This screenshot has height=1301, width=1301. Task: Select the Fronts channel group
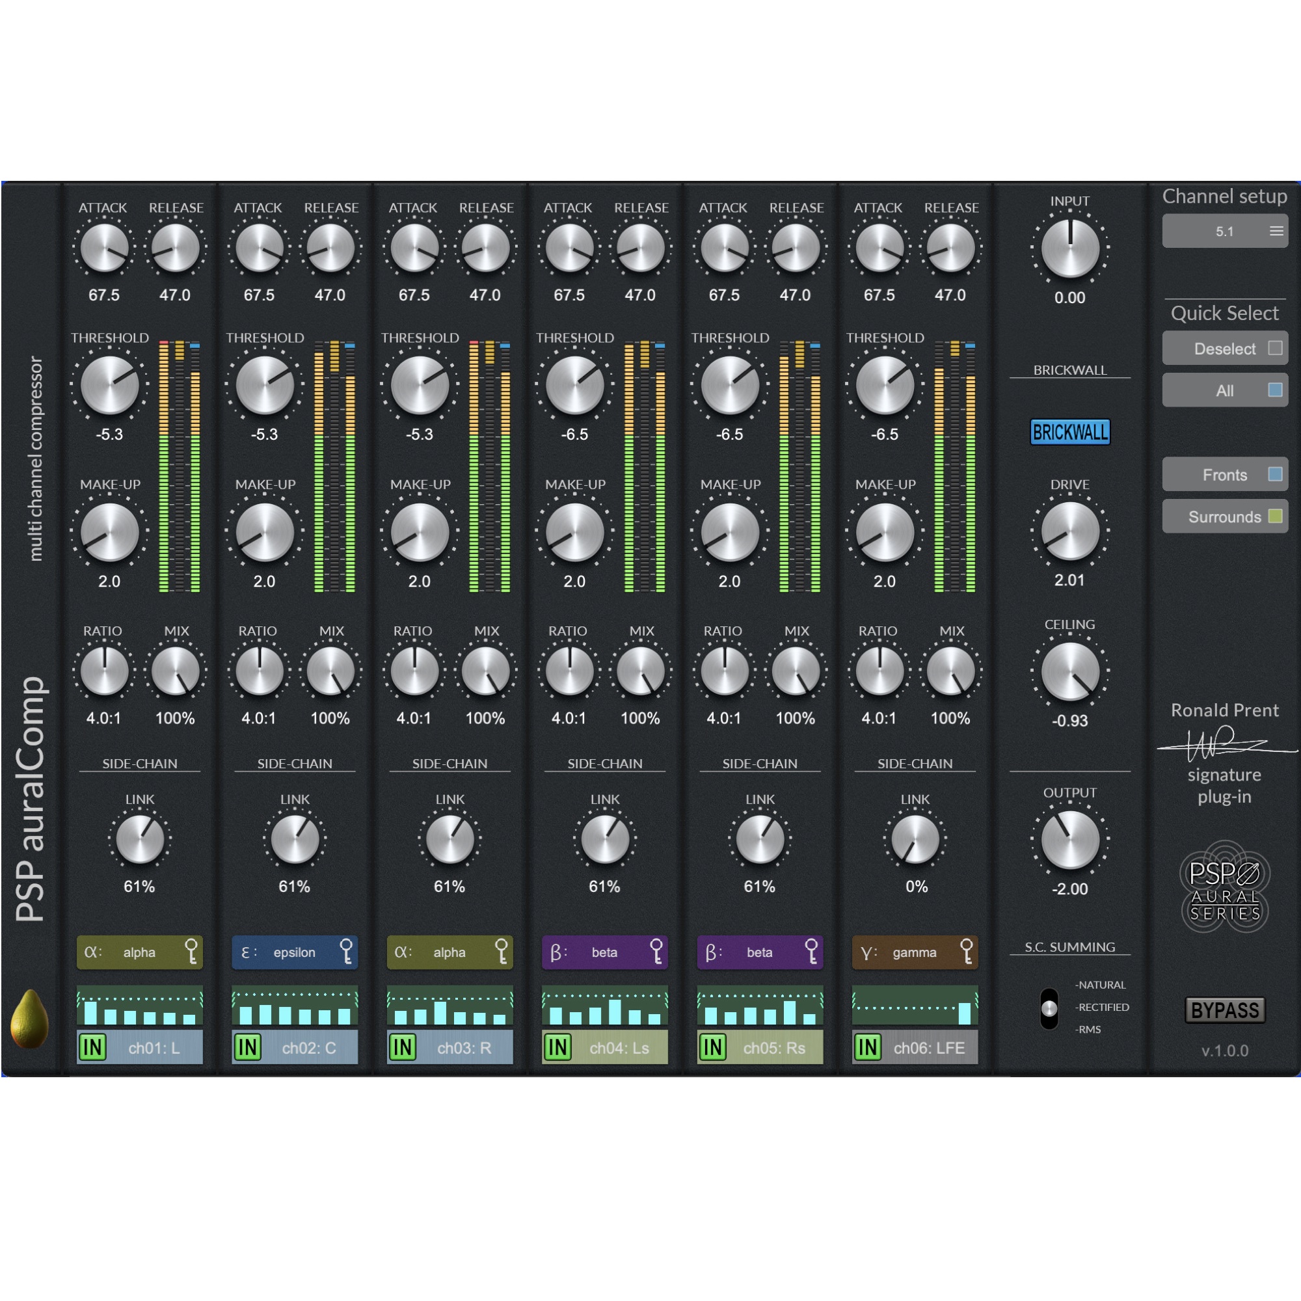(1224, 475)
